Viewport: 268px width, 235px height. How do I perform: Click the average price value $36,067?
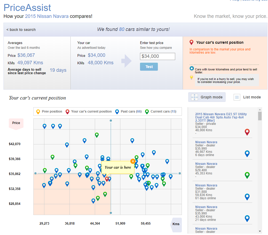(26, 55)
